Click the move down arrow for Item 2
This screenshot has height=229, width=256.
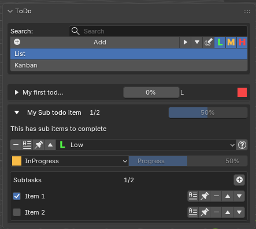(239, 212)
